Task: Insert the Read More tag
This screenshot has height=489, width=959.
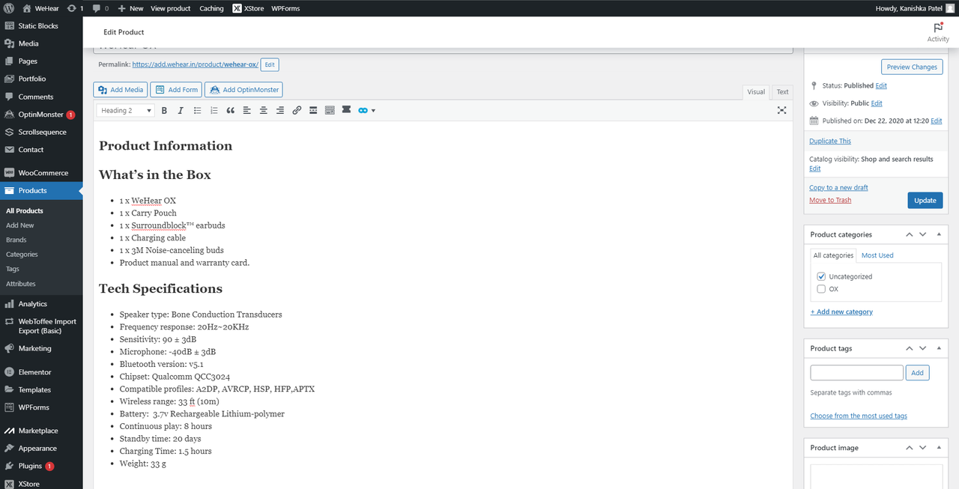Action: click(313, 110)
